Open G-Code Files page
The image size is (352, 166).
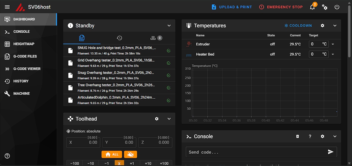click(x=28, y=56)
